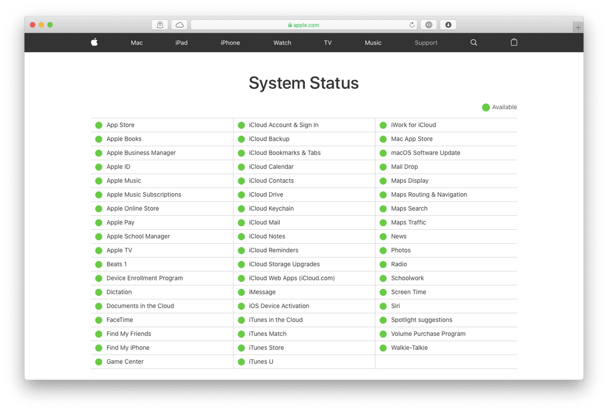The image size is (608, 412).
Task: Click the green Available legend dot
Action: coord(485,107)
